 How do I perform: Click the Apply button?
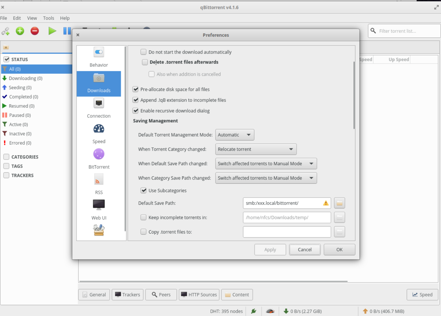(270, 250)
